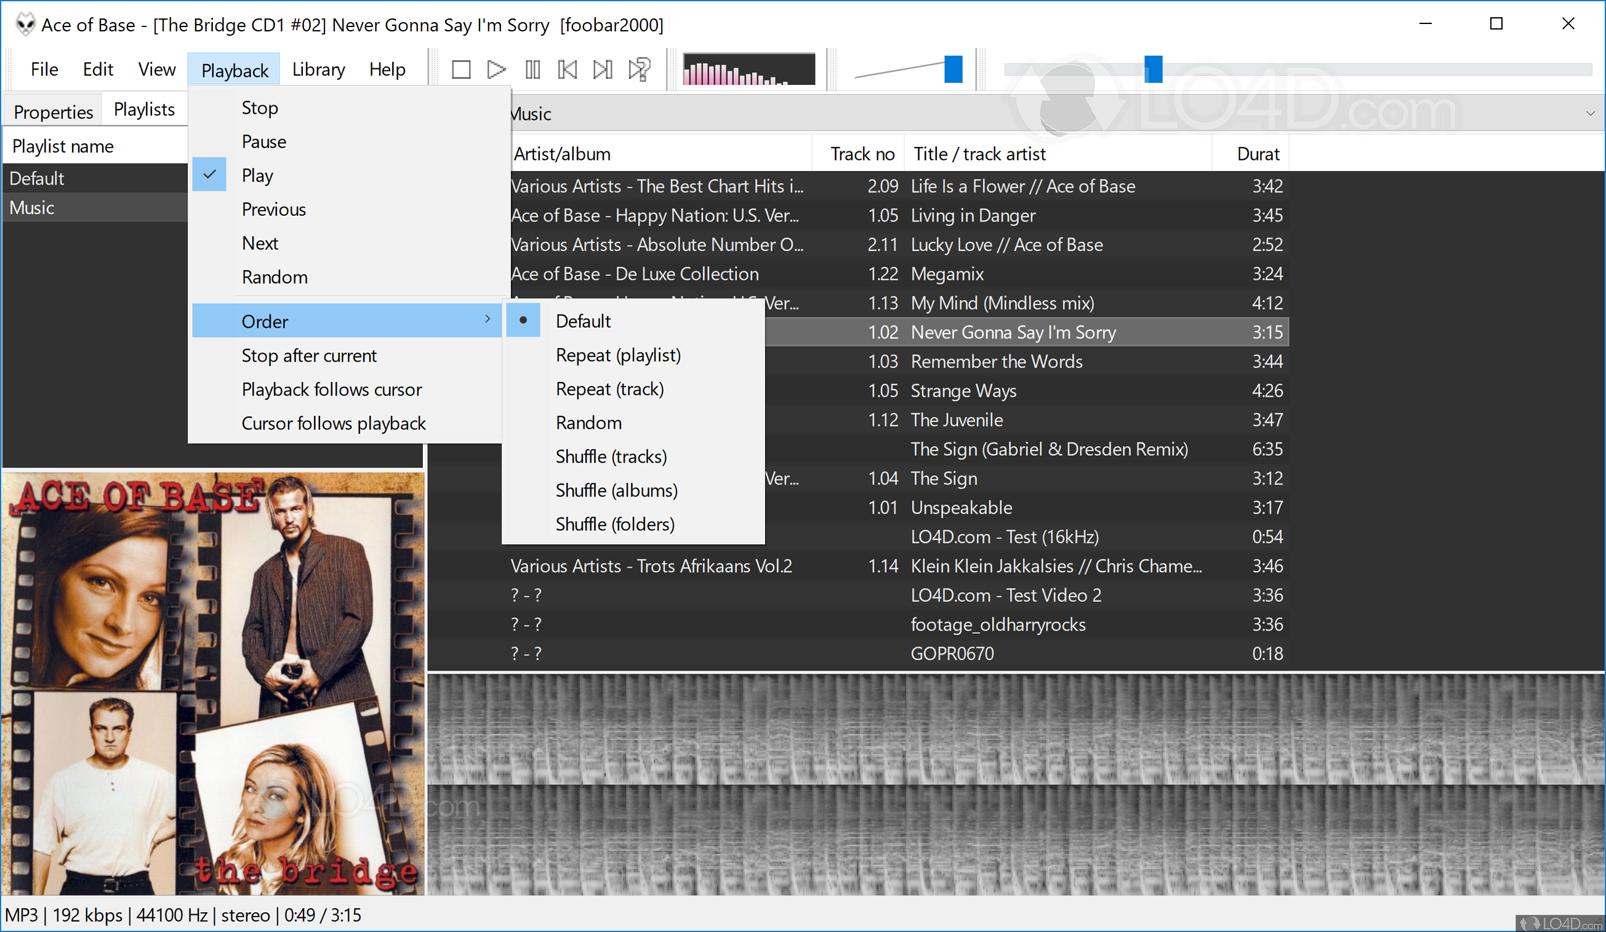
Task: Select the Unspeakable track
Action: 1026,508
